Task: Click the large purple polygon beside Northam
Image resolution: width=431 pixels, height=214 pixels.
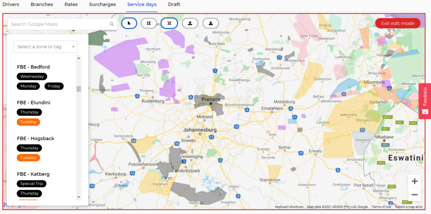Action: tap(119, 56)
